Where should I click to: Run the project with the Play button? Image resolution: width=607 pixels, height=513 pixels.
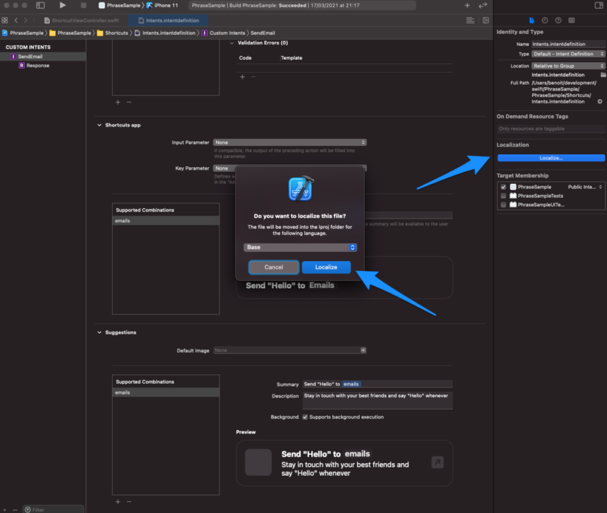click(62, 5)
